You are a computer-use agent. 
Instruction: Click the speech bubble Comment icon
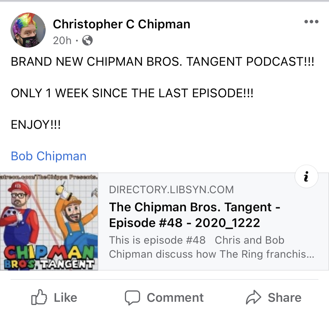132,298
